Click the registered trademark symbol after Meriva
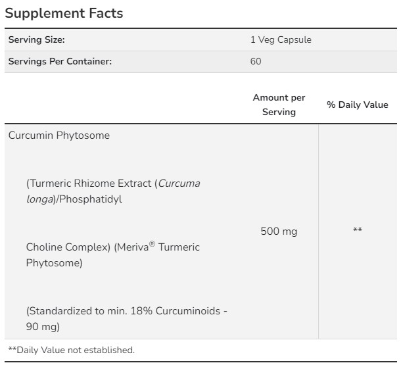Image resolution: width=401 pixels, height=365 pixels. [x=152, y=245]
